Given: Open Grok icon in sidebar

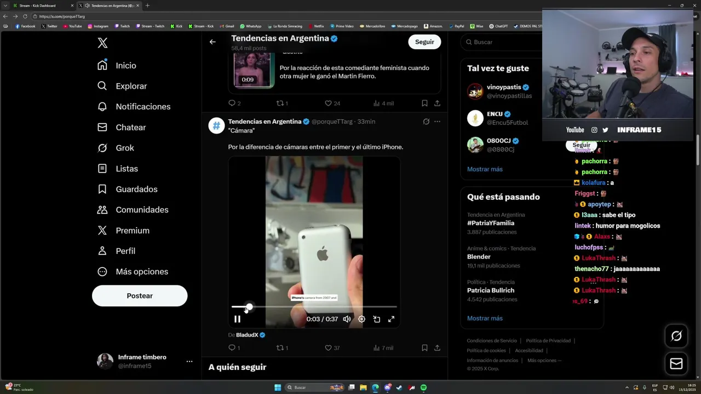Looking at the screenshot, I should coord(102,148).
